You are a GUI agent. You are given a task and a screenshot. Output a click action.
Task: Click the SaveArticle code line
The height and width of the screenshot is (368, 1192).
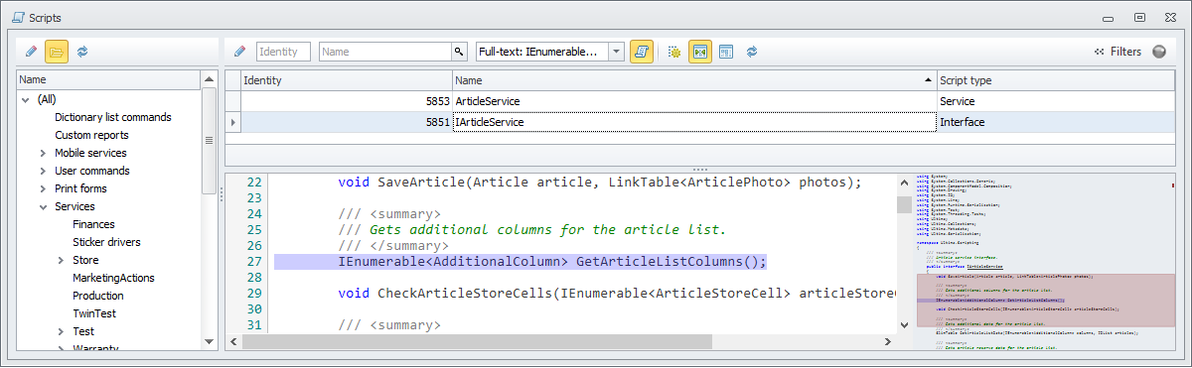tap(600, 183)
